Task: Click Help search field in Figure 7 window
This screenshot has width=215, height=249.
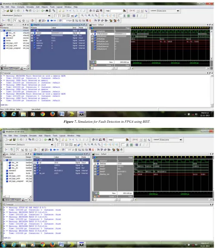Action: pos(116,11)
